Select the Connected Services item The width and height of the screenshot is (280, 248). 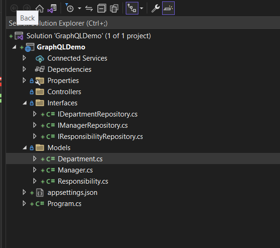[77, 58]
